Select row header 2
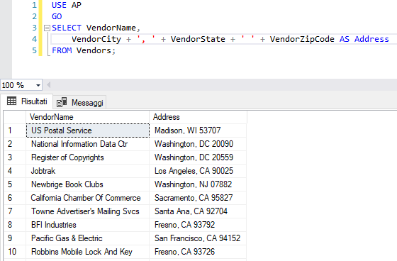Screen dimensions: 397x261 (15, 144)
